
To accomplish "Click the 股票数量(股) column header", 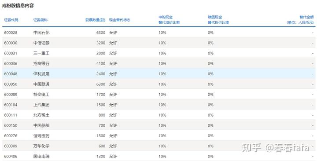I will click(95, 20).
